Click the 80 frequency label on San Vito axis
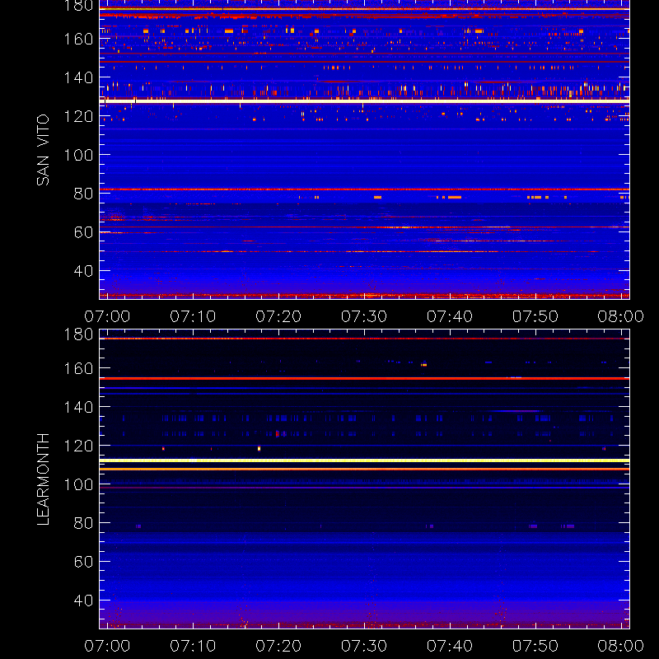 coord(84,194)
